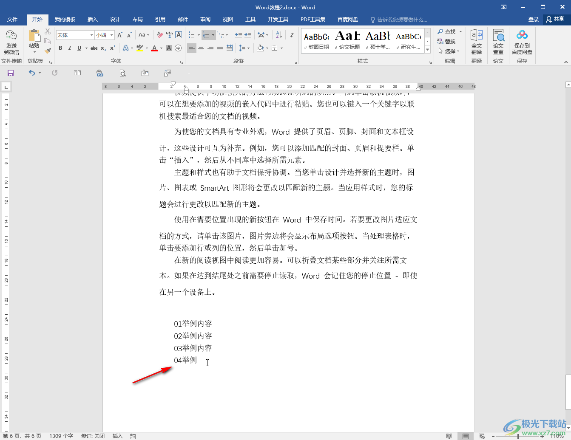
Task: Click the Replace (替换) button
Action: tap(446, 41)
